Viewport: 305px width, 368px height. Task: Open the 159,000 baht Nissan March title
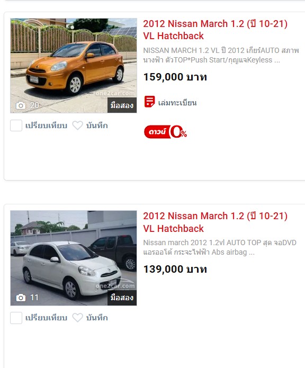tap(215, 30)
